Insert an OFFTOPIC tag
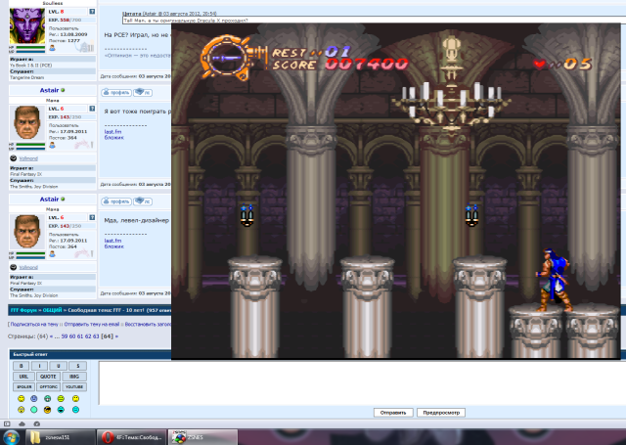Screen dimensions: 626x445 click(48, 386)
